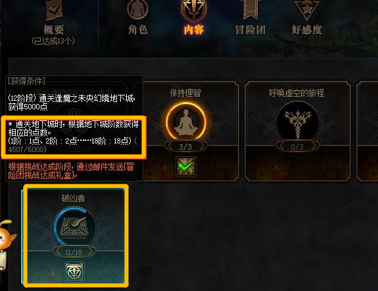378x291 pixels.
Task: Click the 冒险团 banner ribbon icon
Action: [250, 9]
